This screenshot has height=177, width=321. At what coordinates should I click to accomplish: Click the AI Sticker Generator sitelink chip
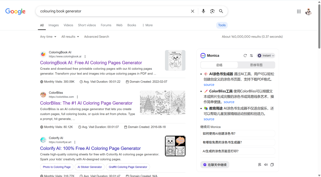[90, 167]
